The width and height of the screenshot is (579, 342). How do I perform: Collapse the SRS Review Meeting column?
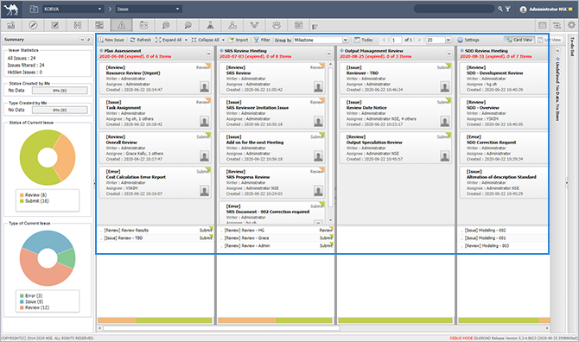click(328, 54)
